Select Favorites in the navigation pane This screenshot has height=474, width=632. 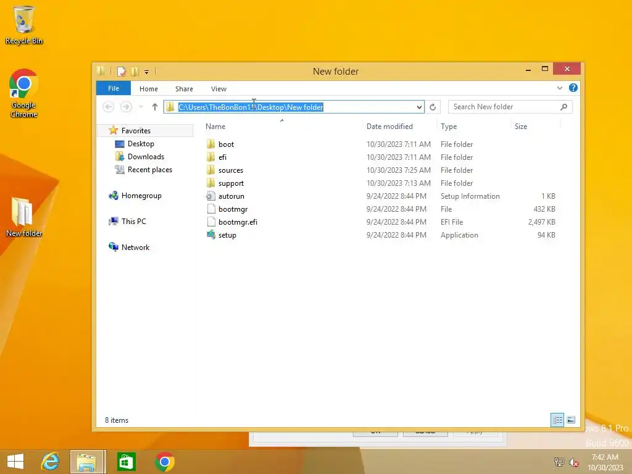136,131
